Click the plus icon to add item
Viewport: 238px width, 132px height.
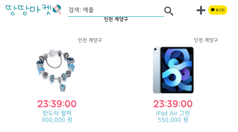(x=201, y=10)
